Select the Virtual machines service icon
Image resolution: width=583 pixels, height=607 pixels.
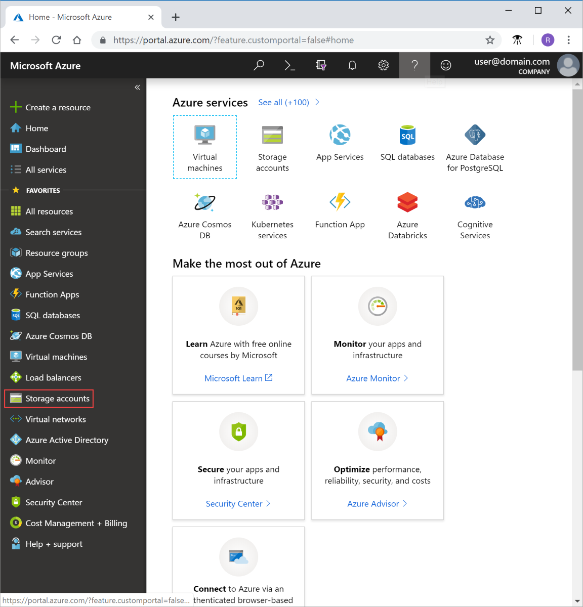(x=204, y=135)
